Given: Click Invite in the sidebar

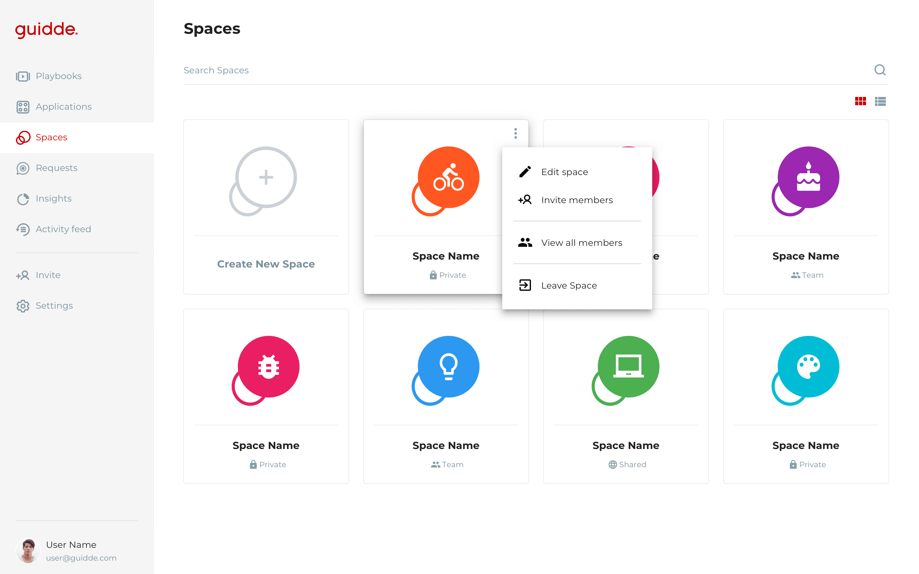Looking at the screenshot, I should click(x=48, y=275).
